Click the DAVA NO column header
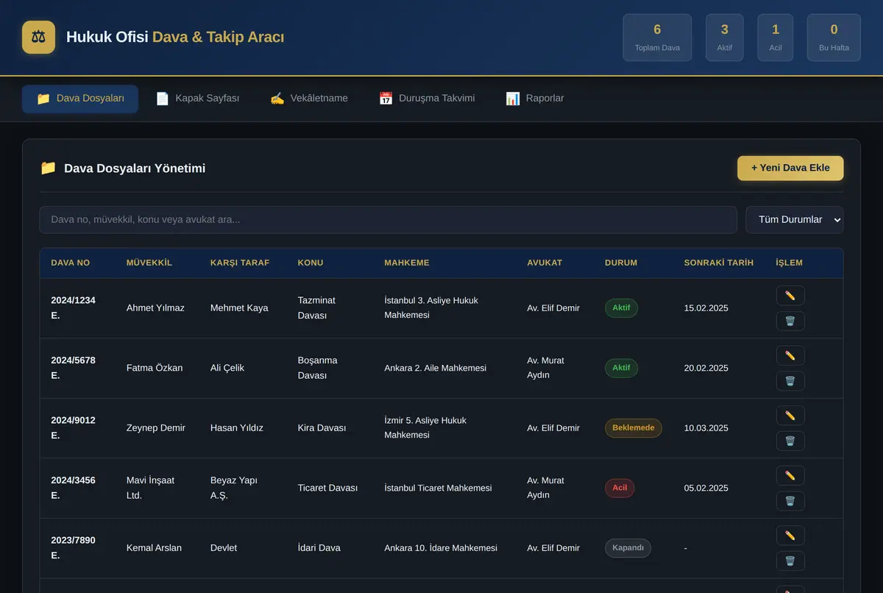The image size is (883, 593). point(71,263)
